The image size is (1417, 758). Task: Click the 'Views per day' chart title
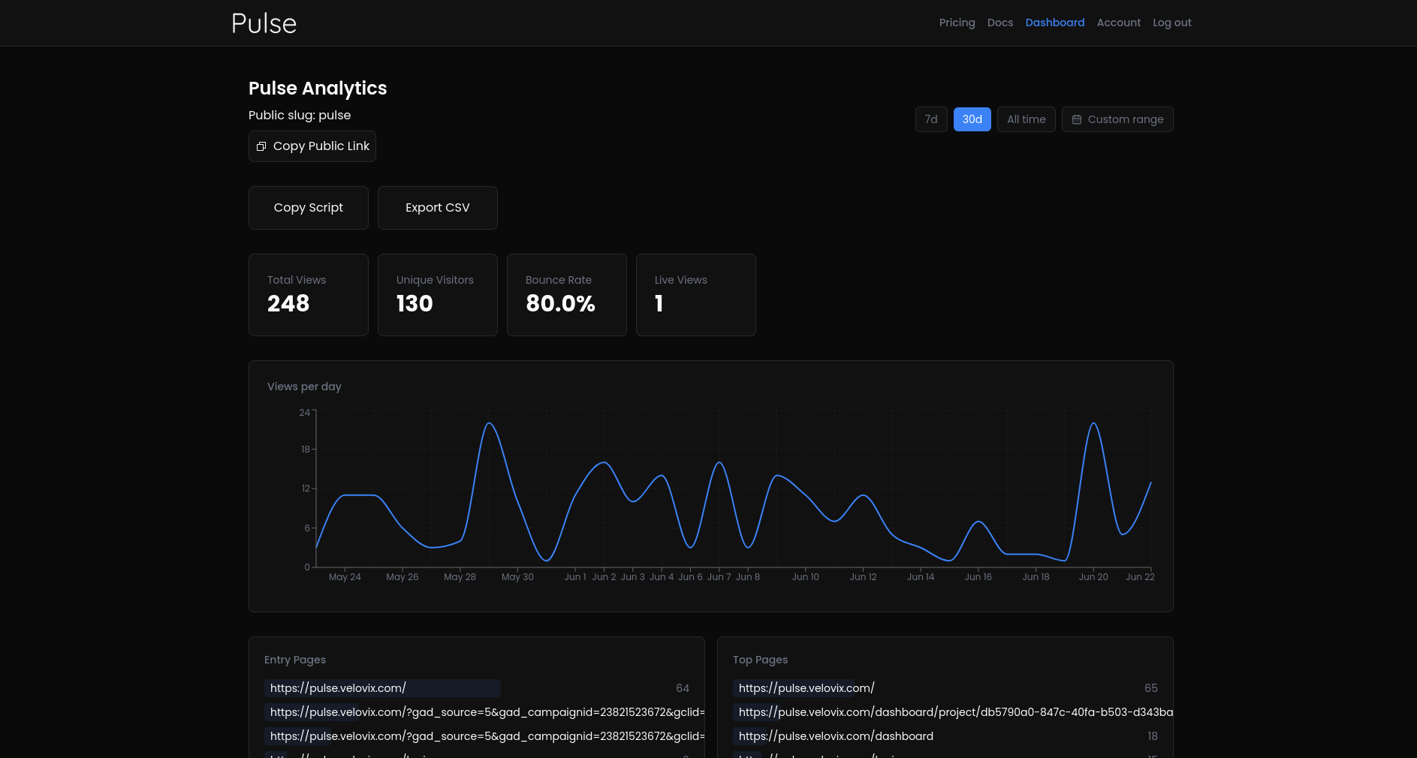click(304, 387)
